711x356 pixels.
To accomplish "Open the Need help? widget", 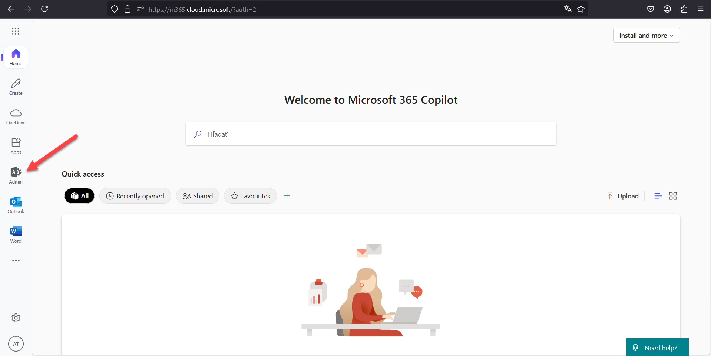I will (x=657, y=348).
